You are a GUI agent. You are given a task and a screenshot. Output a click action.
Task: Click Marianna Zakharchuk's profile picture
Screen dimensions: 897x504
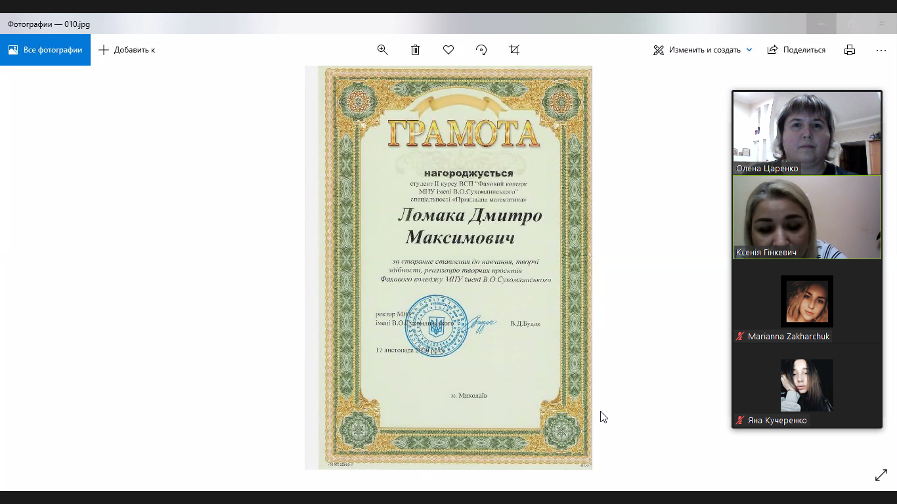[x=807, y=301]
